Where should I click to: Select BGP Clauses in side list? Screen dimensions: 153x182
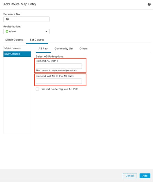17,54
